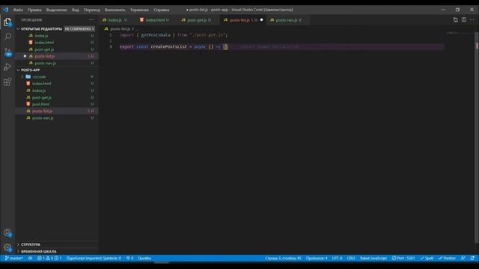The width and height of the screenshot is (479, 269).
Task: Click the Prettier status item
Action: [x=447, y=259]
